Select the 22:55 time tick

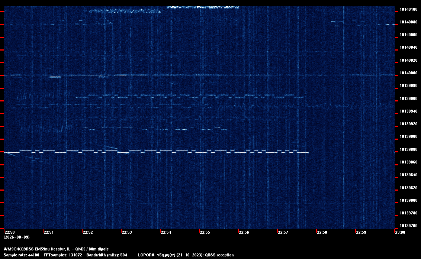coord(205,232)
